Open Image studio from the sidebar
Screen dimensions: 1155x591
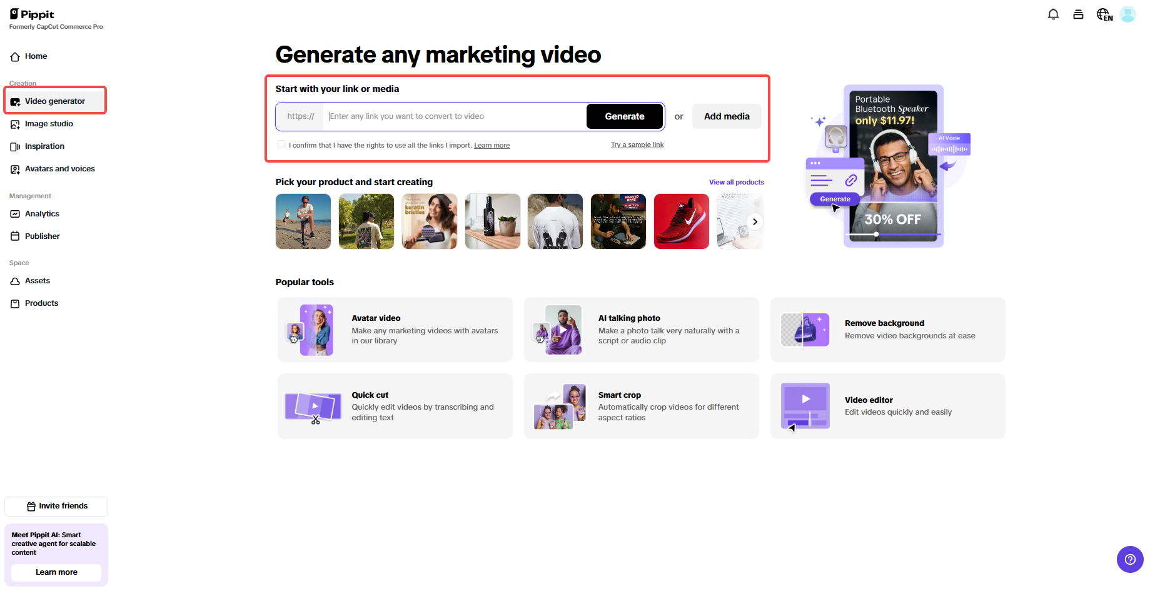(48, 124)
